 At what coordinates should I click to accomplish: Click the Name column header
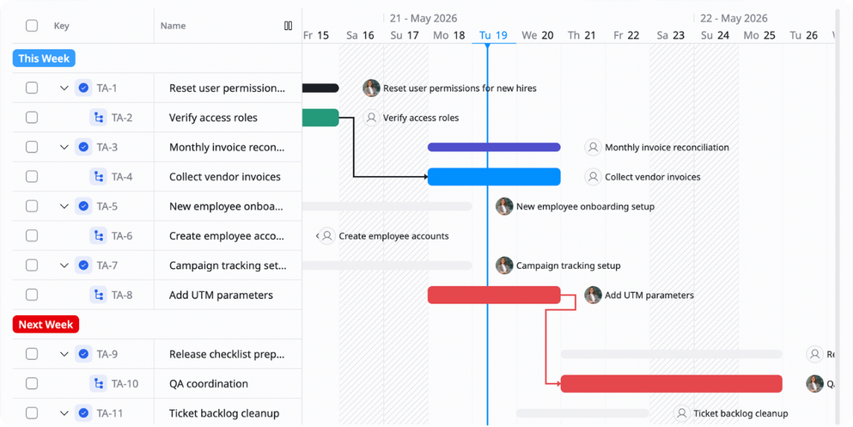[173, 26]
